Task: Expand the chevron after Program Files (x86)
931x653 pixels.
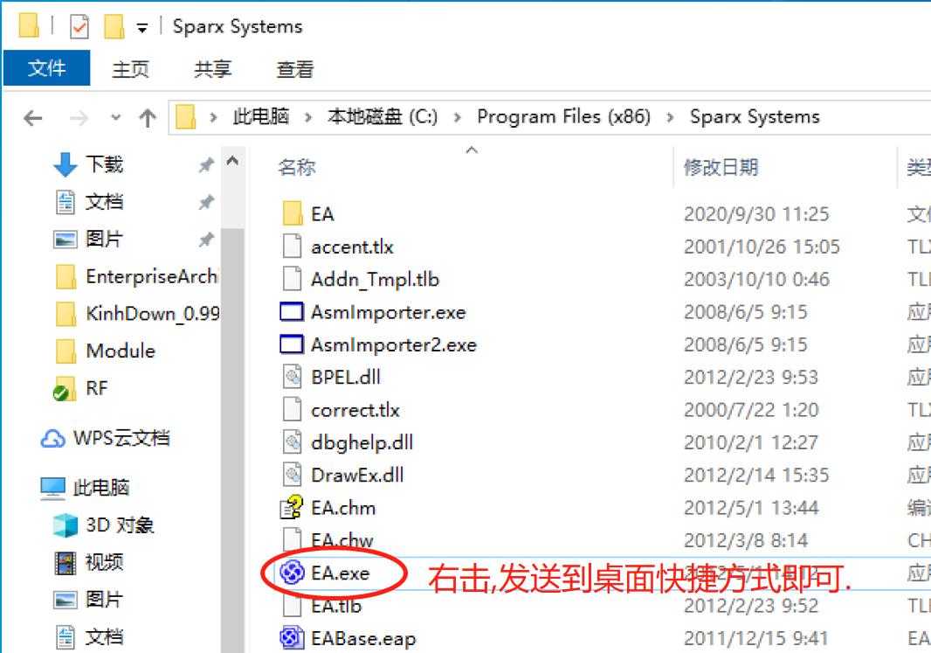Action: (x=671, y=117)
